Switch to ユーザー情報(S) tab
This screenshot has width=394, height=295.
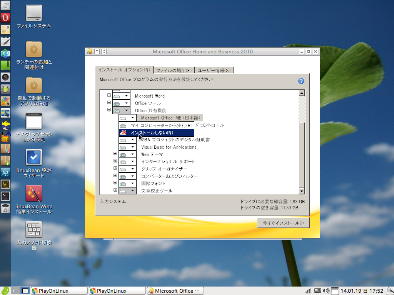click(214, 71)
